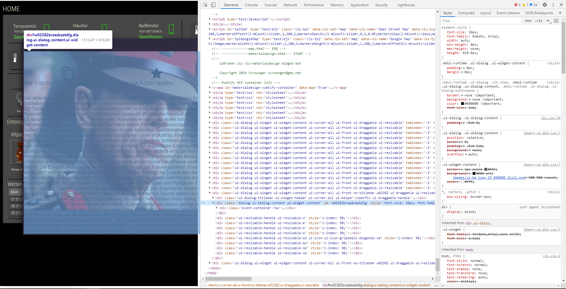Open the vis.css:74 source link
Image resolution: width=566 pixels, height=289 pixels.
click(550, 118)
